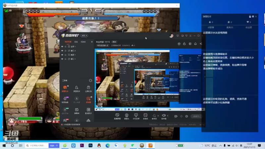Open Premiere Pro from the taskbar
Screen dimensions: 265x149
click(x=82, y=145)
